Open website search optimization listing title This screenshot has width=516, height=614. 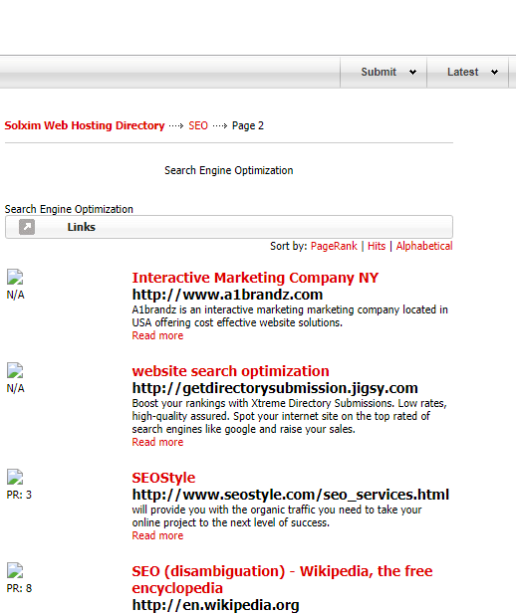[x=230, y=371]
